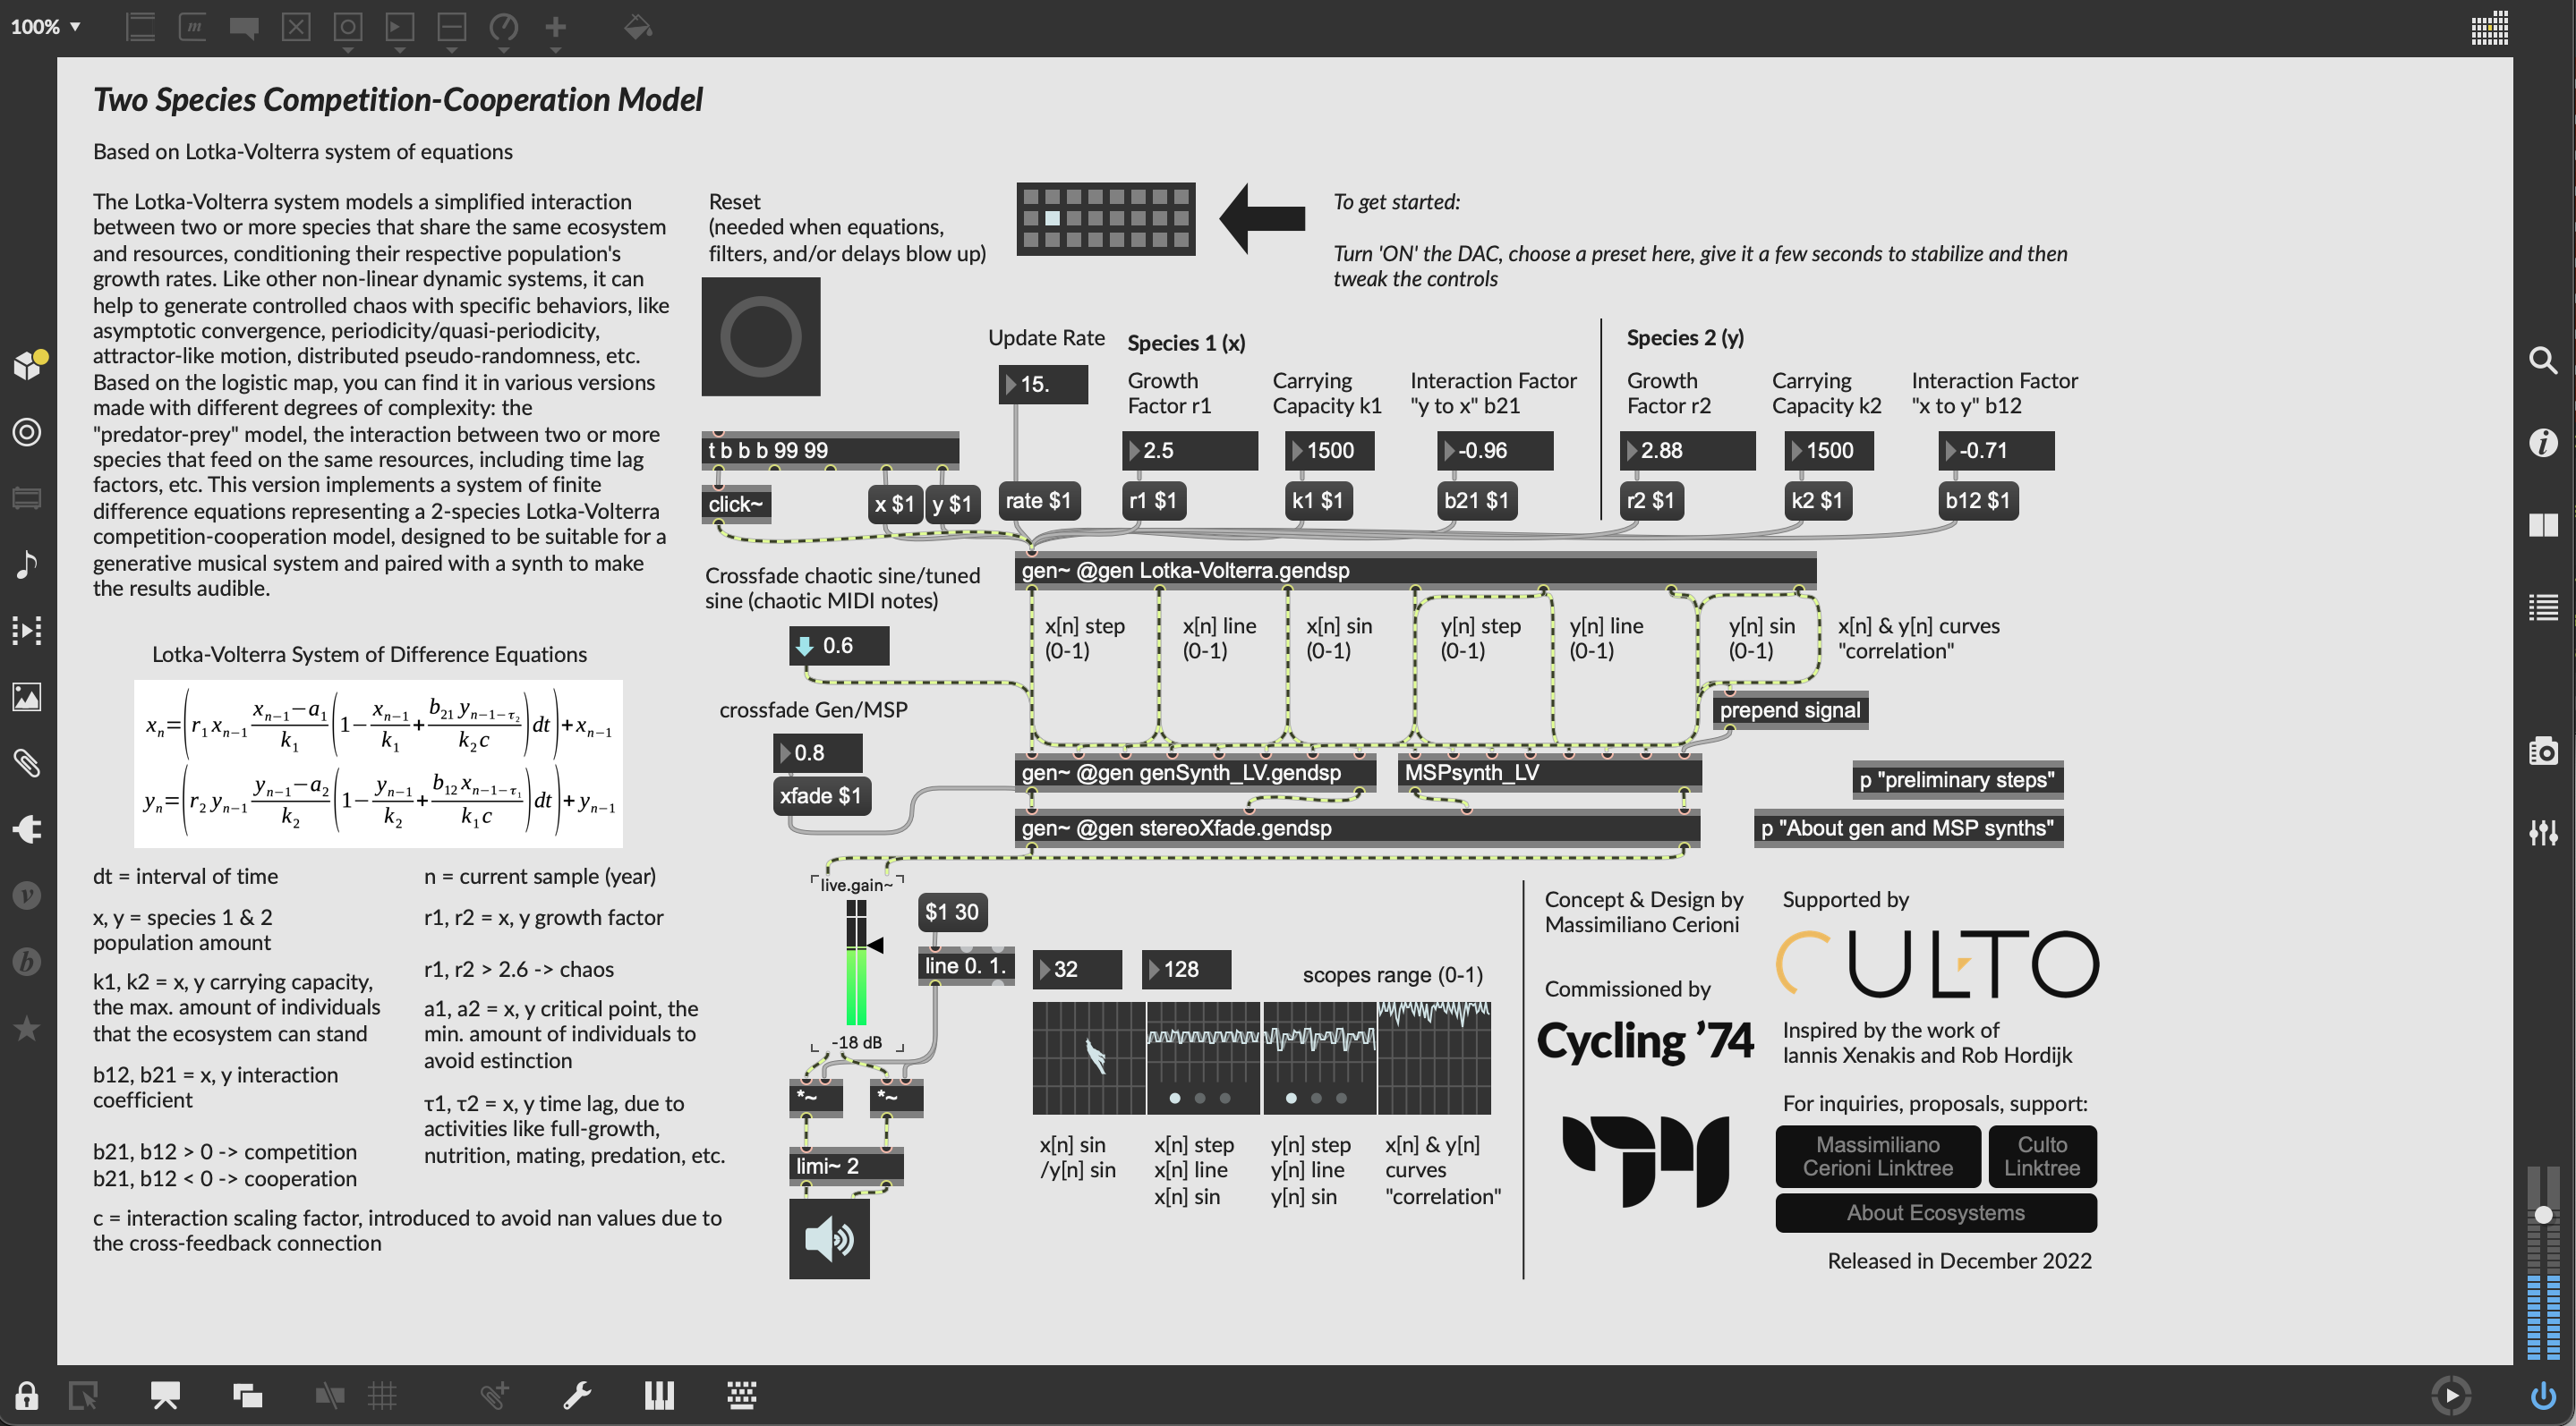2576x1426 pixels.
Task: Click the Comment icon in top toolbar
Action: (244, 28)
